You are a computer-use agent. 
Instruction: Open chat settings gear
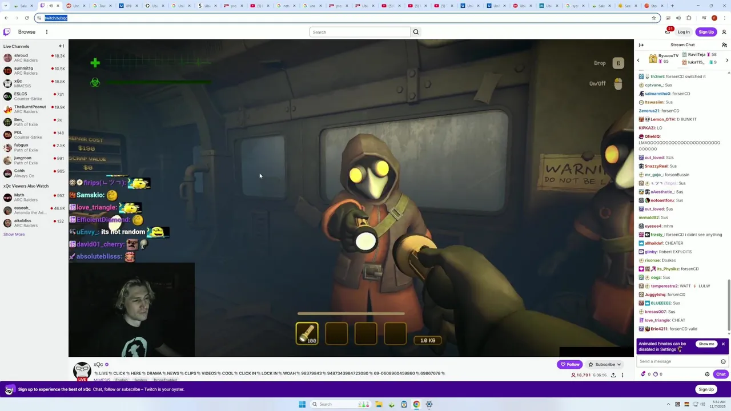point(707,374)
